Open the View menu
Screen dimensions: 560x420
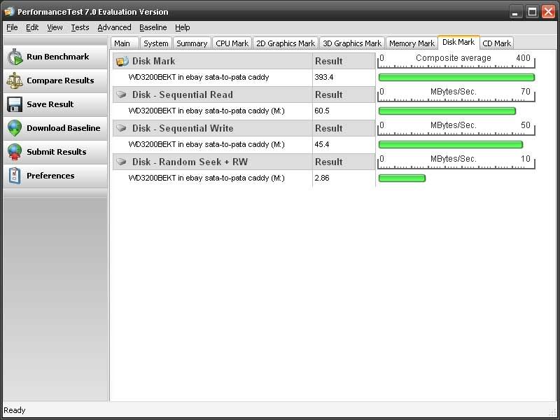55,27
